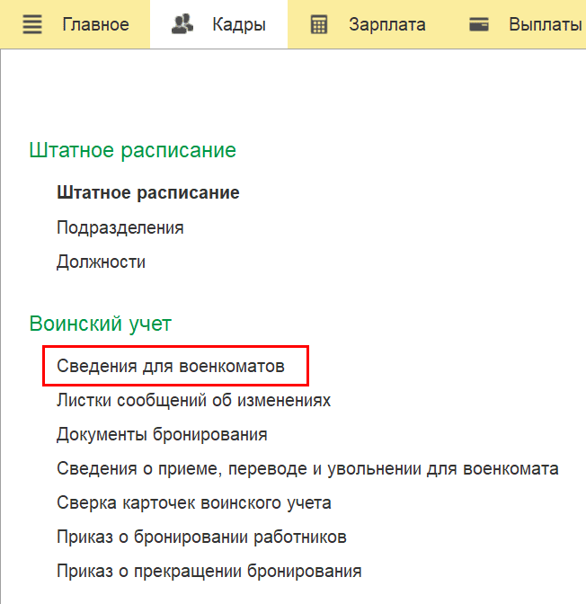Open Листки сообщений об изменениях
The width and height of the screenshot is (586, 604).
(x=194, y=400)
